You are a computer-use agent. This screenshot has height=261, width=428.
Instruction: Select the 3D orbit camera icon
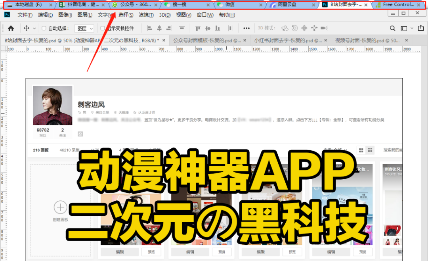pos(285,28)
